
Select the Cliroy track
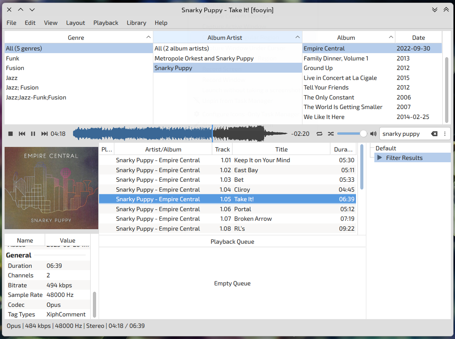tap(227, 189)
